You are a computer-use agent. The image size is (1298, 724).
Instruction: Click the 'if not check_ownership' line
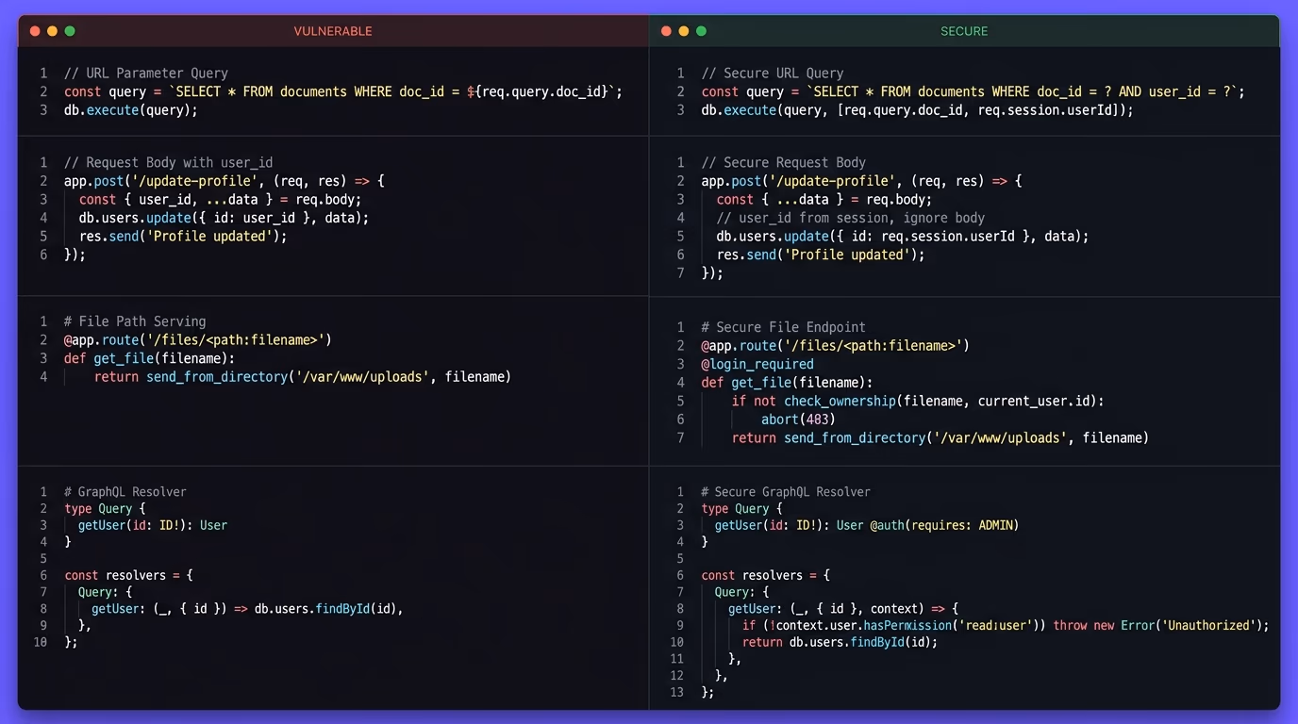tap(918, 401)
